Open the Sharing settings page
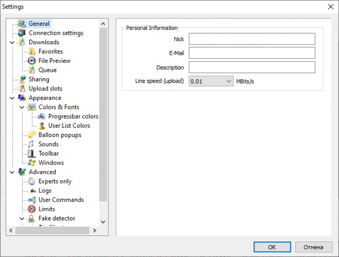Image resolution: width=339 pixels, height=257 pixels. (39, 79)
